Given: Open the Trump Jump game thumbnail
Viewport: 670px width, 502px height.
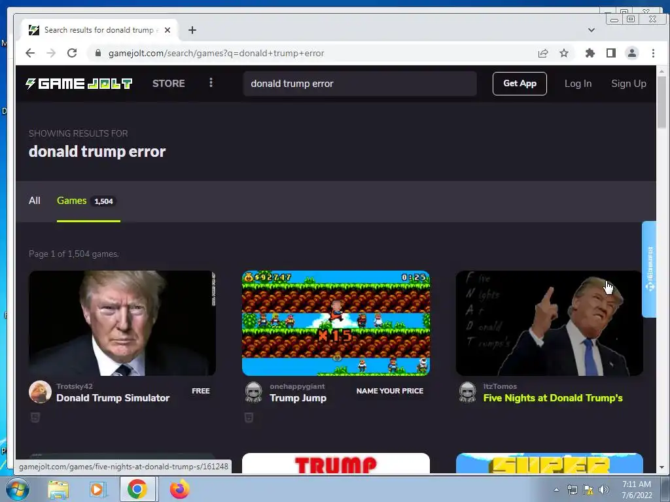Looking at the screenshot, I should pos(336,323).
